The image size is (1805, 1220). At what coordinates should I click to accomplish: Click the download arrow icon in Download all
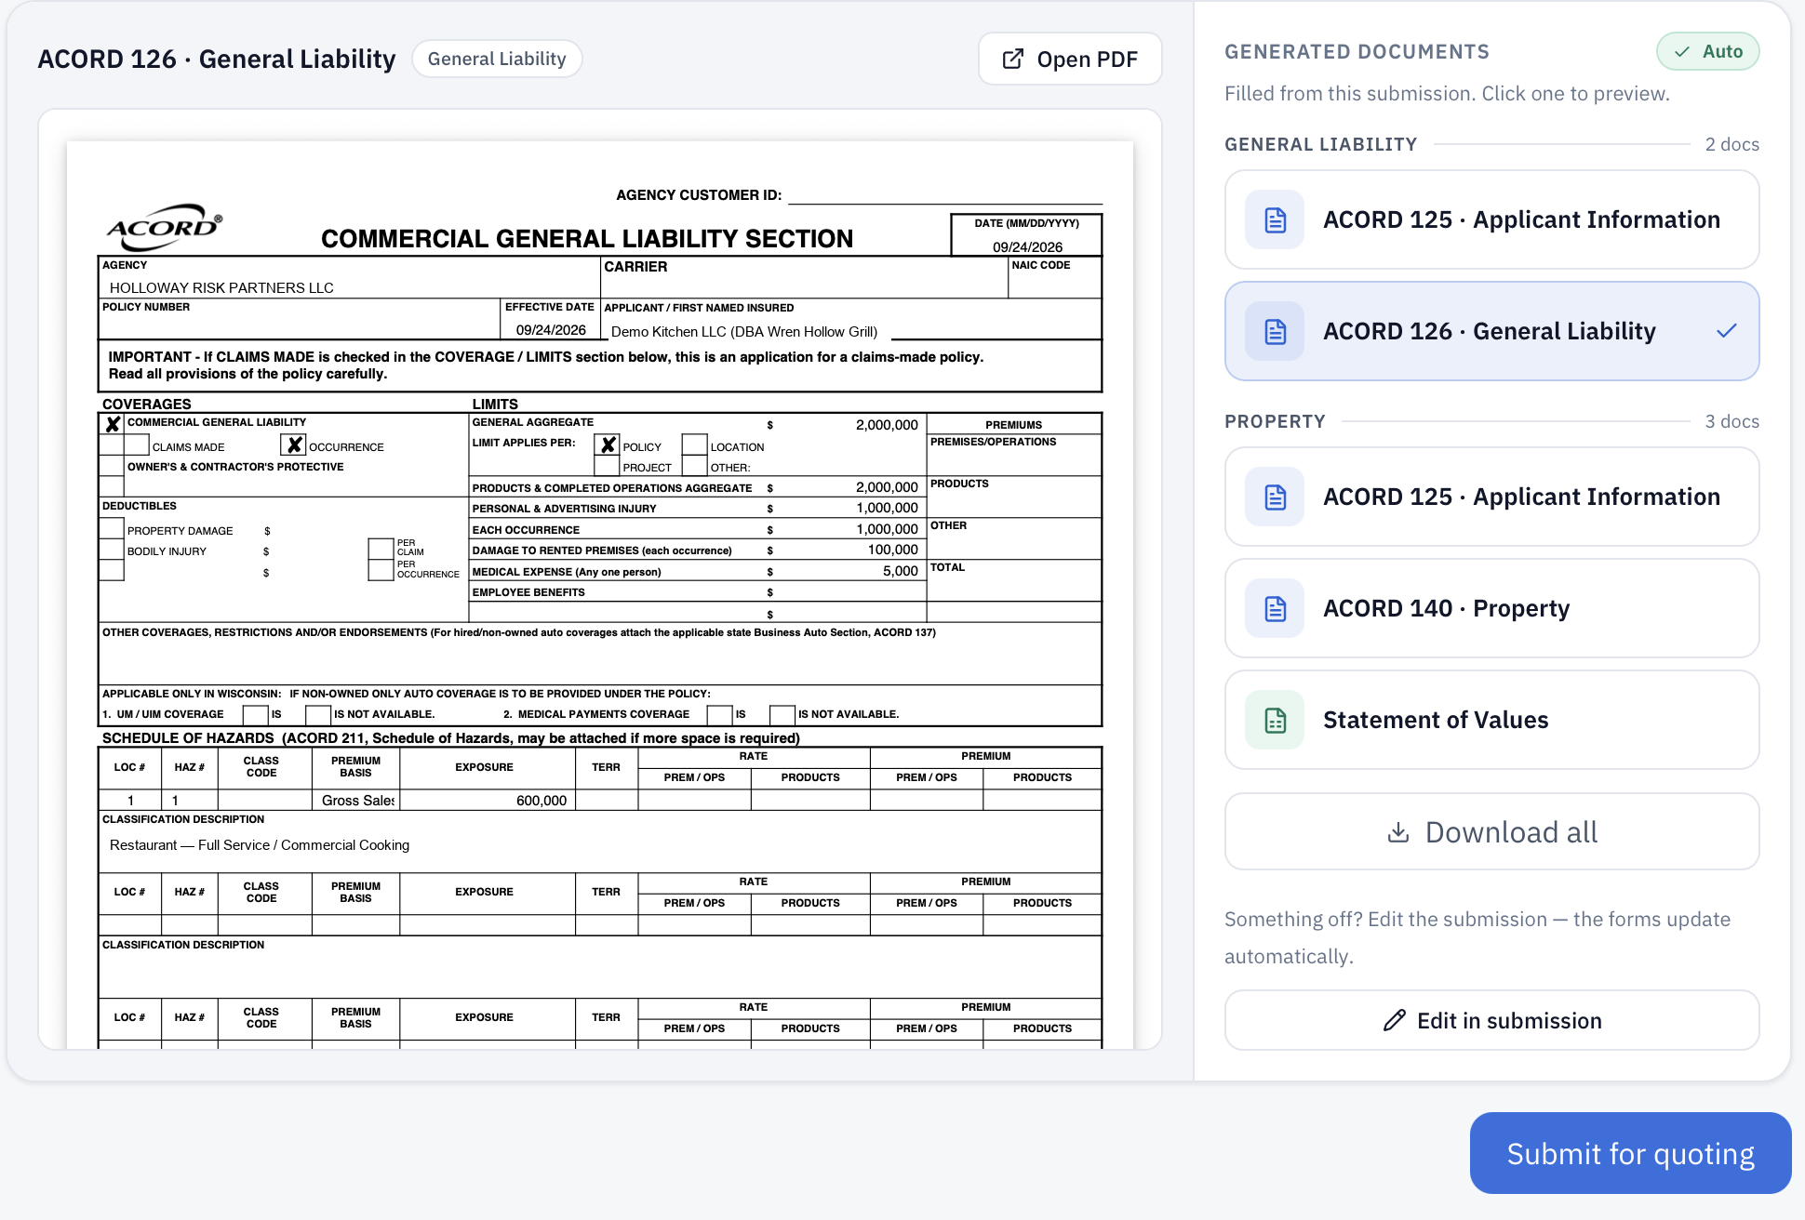click(1397, 832)
